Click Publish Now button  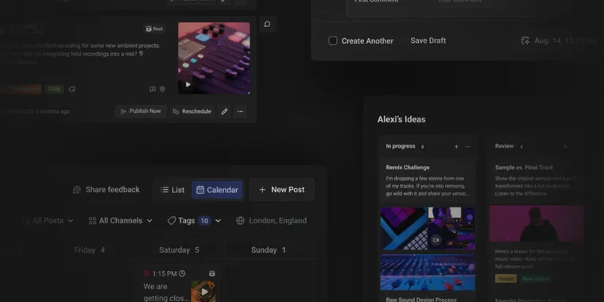pos(141,111)
